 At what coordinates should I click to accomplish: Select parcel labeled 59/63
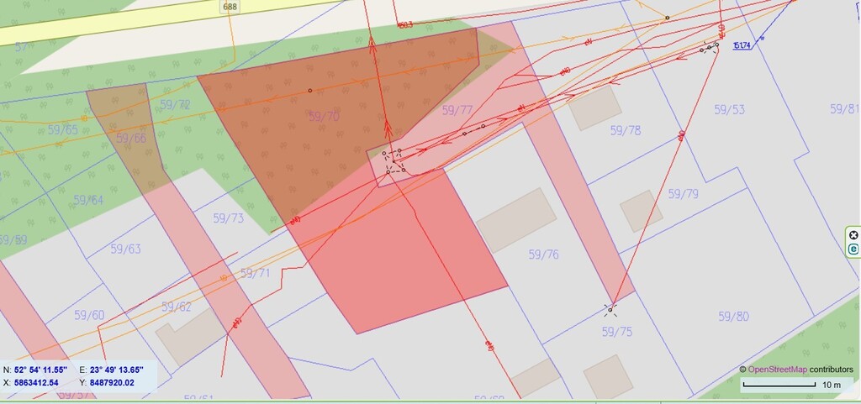125,249
